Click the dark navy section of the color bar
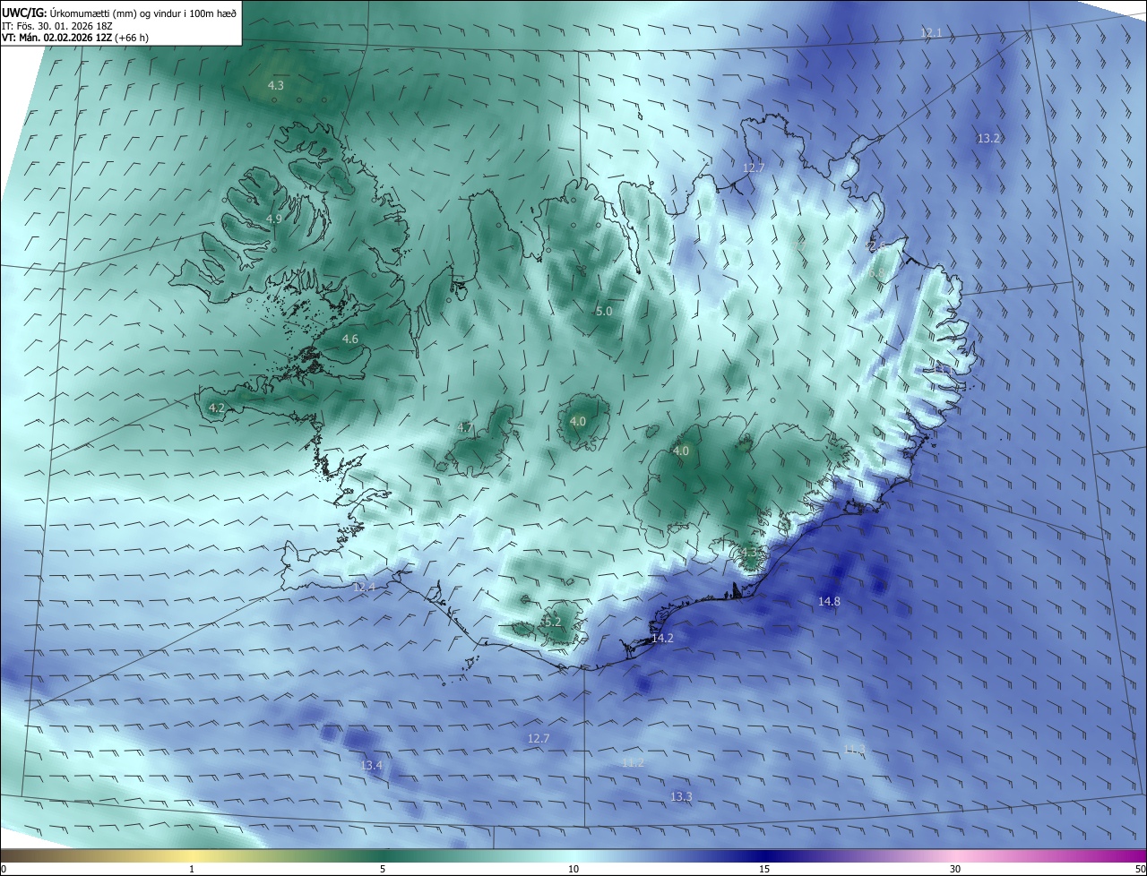The height and width of the screenshot is (876, 1147). (764, 855)
